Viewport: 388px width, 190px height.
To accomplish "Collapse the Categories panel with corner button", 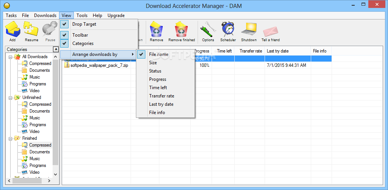I will (x=56, y=49).
